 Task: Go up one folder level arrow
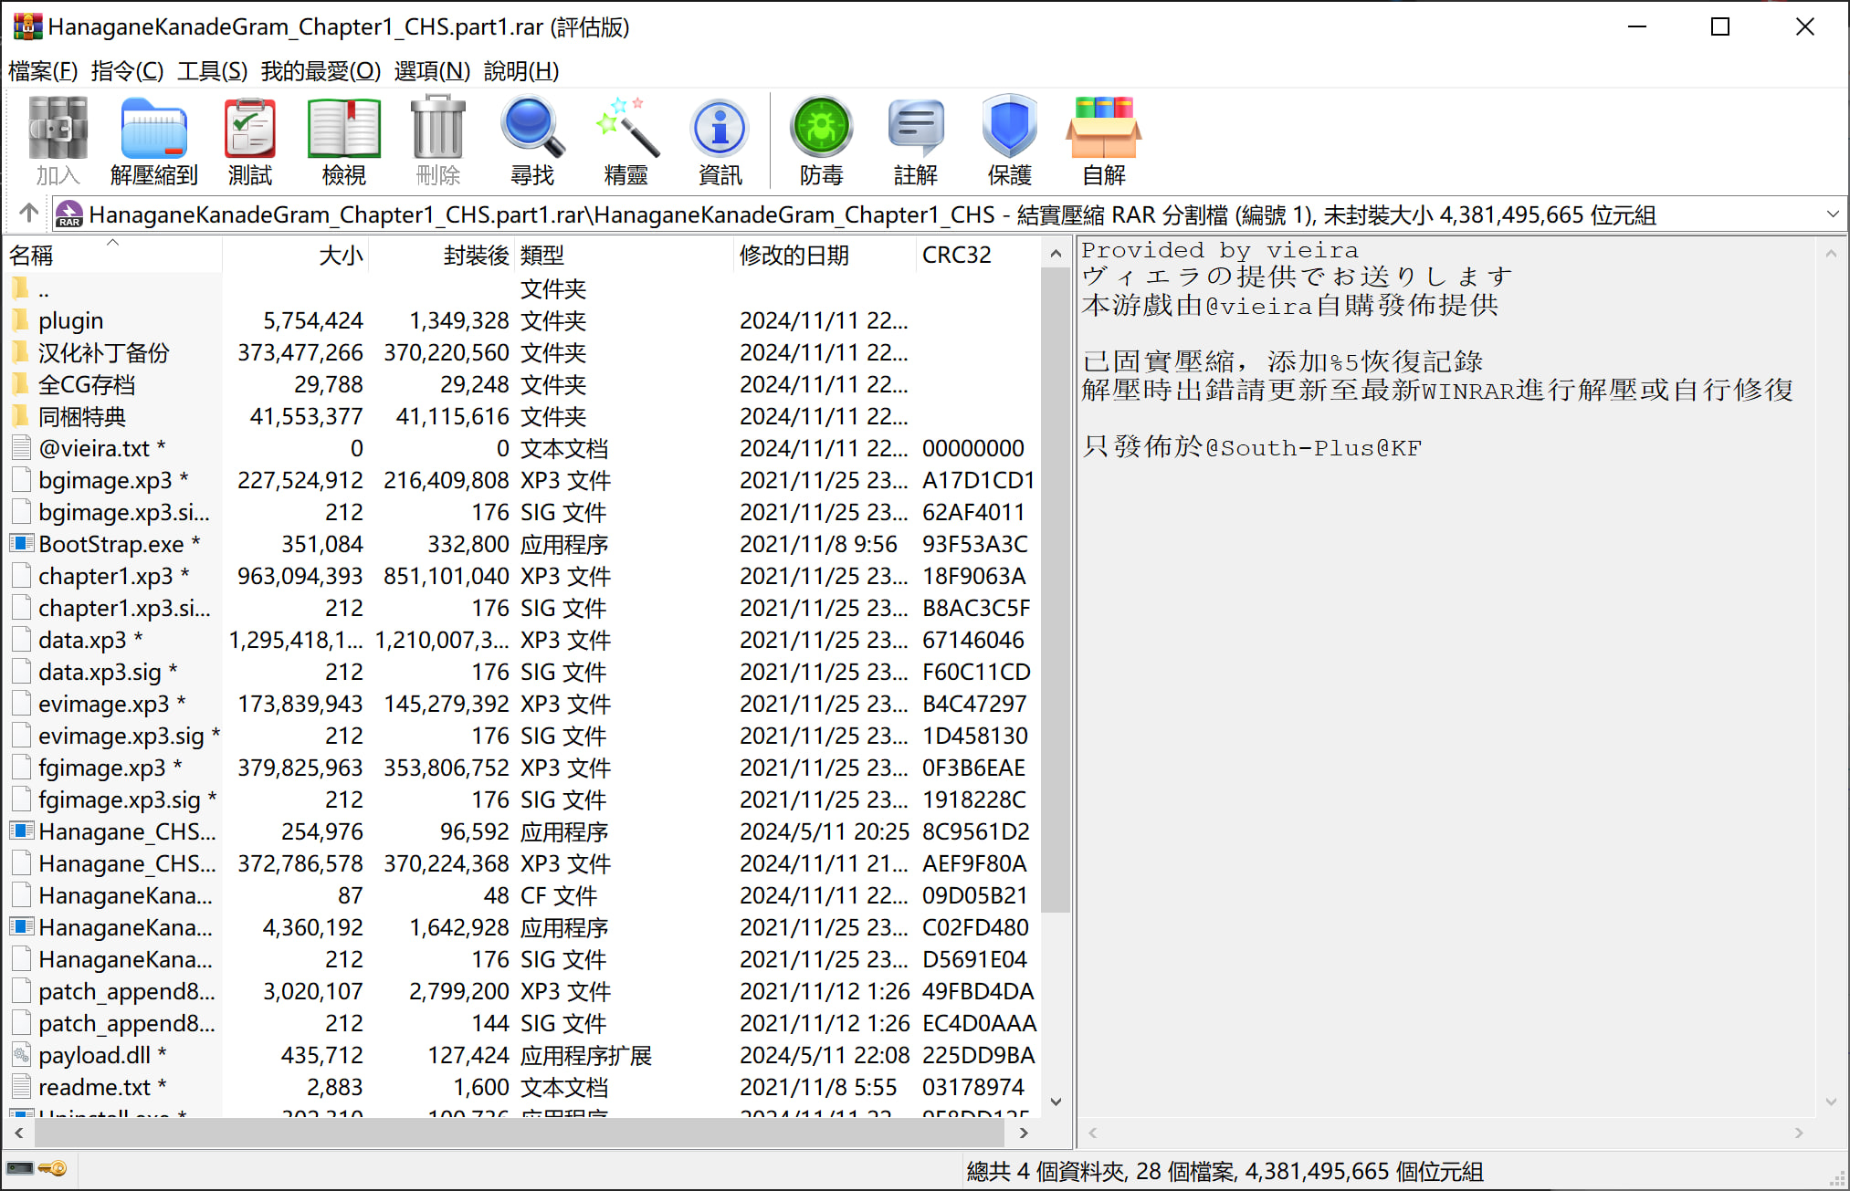coord(28,214)
